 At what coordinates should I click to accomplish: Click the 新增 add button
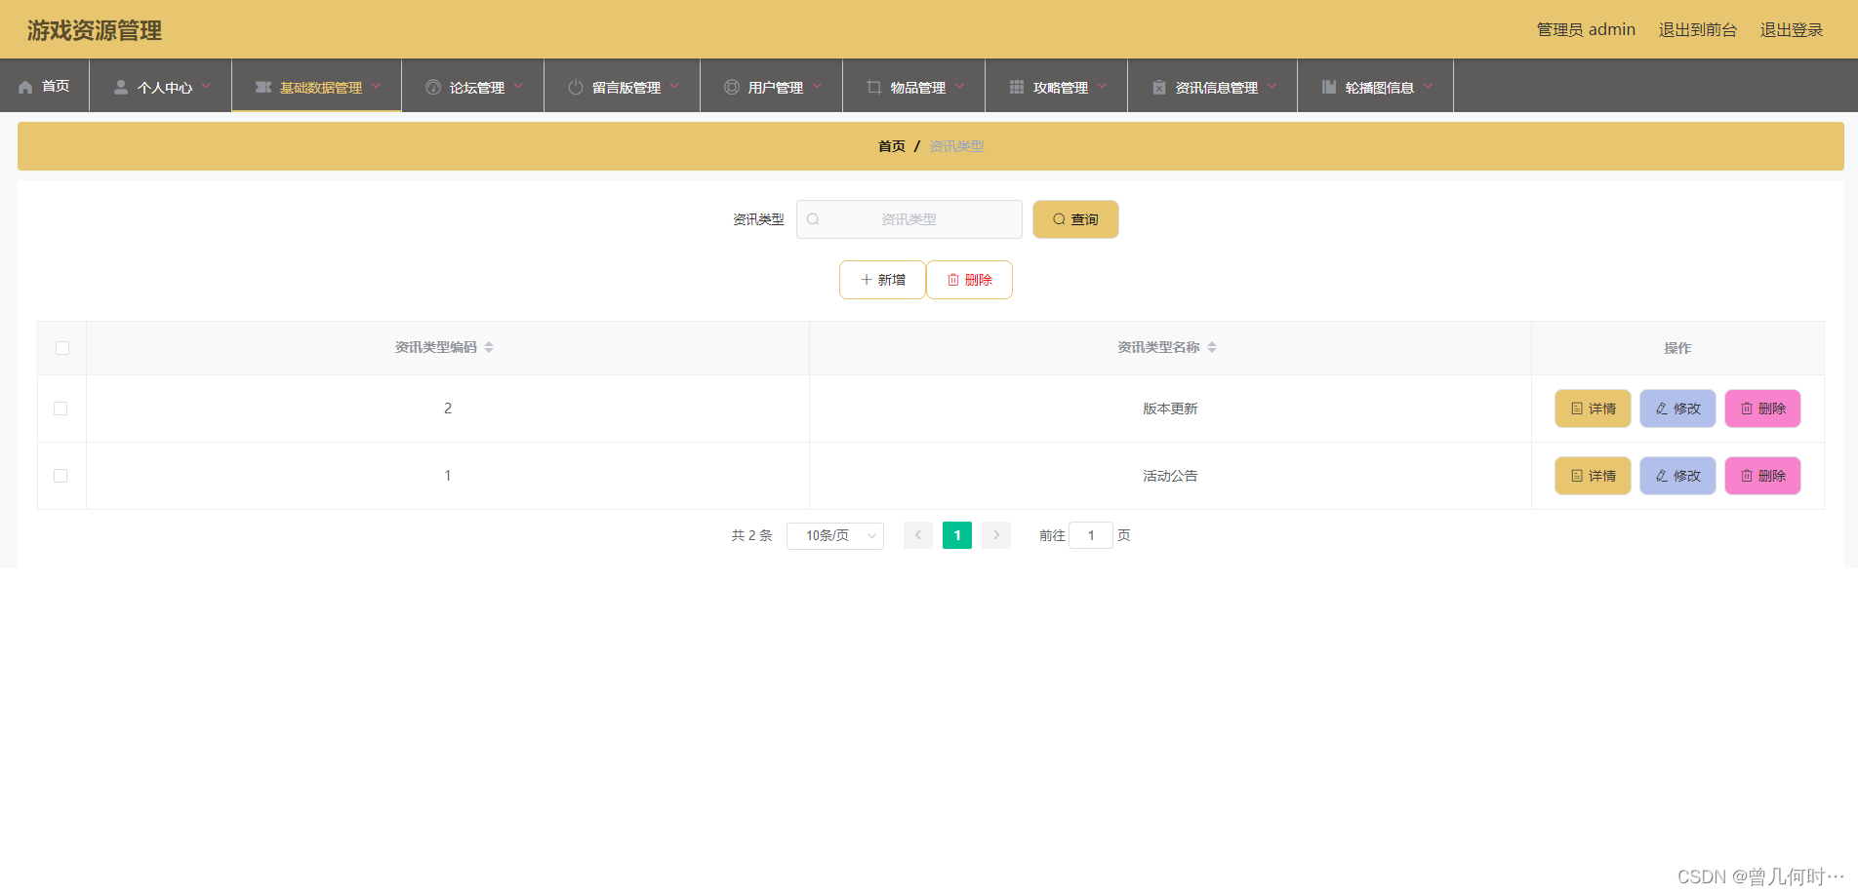882,280
